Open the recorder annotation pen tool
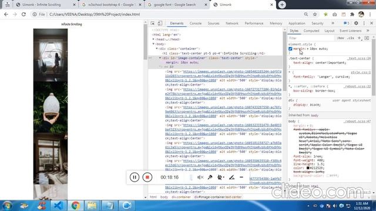This screenshot has height=211, width=376. tap(231, 177)
